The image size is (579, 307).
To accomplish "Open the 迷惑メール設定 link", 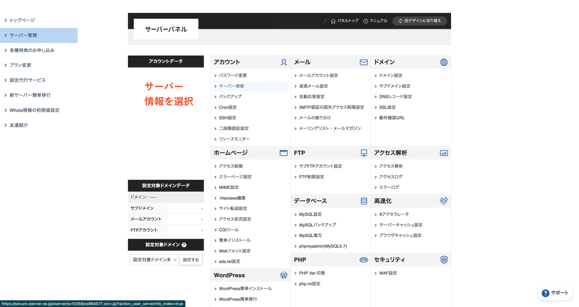I will (x=313, y=86).
